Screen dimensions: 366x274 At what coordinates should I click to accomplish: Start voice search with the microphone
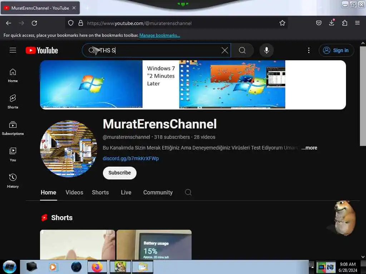point(267,50)
